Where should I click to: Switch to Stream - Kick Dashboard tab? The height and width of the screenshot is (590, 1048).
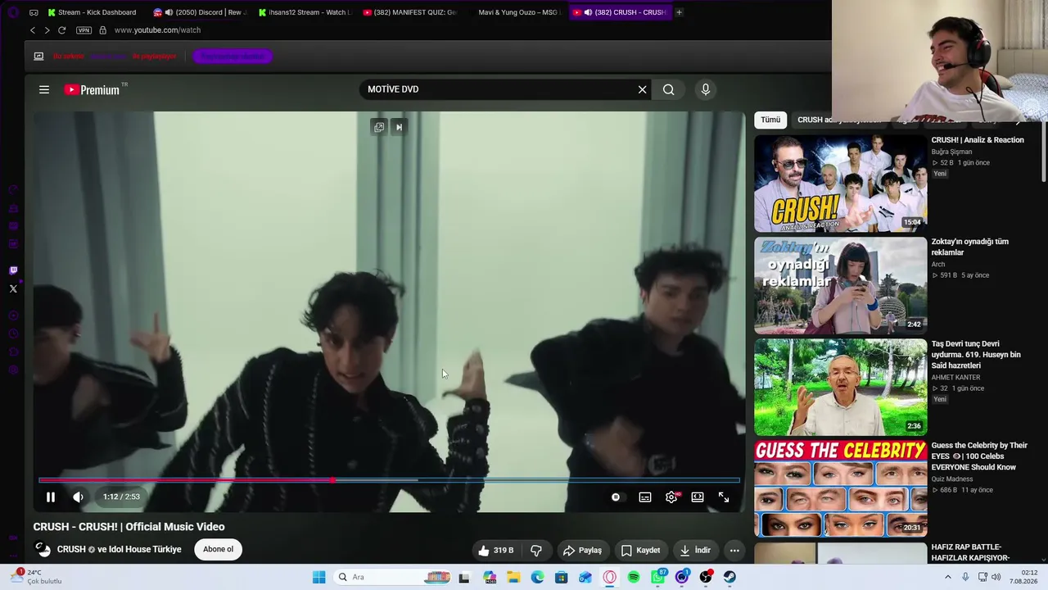click(x=92, y=12)
